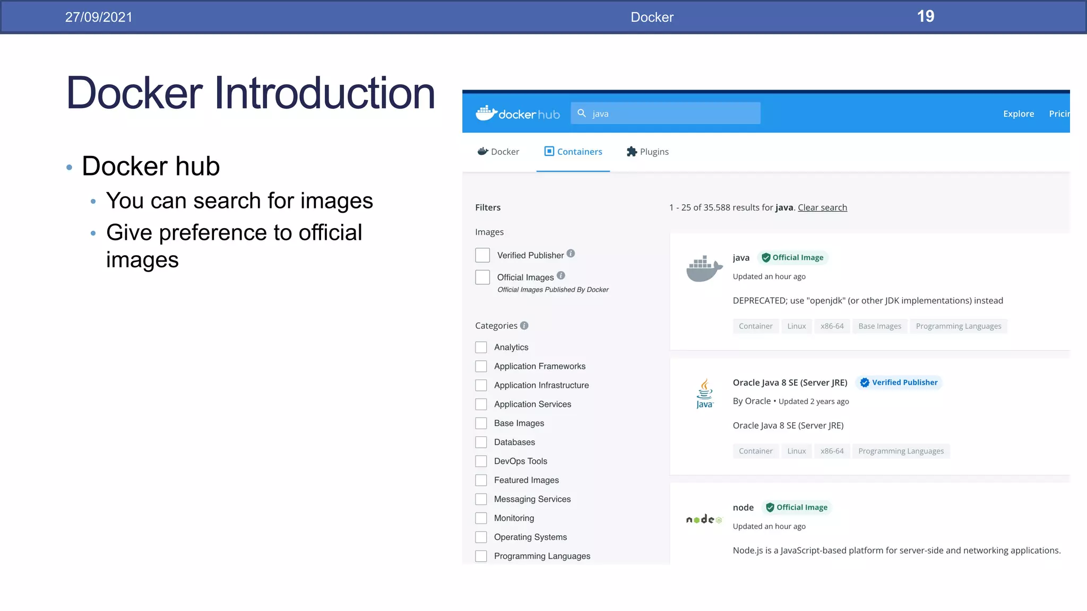Image resolution: width=1087 pixels, height=611 pixels.
Task: Select the Programming Languages category checkbox
Action: point(481,556)
